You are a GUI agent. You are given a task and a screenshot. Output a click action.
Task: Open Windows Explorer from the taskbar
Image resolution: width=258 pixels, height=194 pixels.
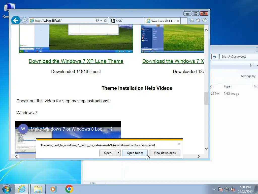click(38, 189)
